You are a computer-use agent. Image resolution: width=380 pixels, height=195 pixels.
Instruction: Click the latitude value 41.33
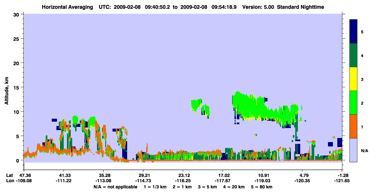(63, 175)
